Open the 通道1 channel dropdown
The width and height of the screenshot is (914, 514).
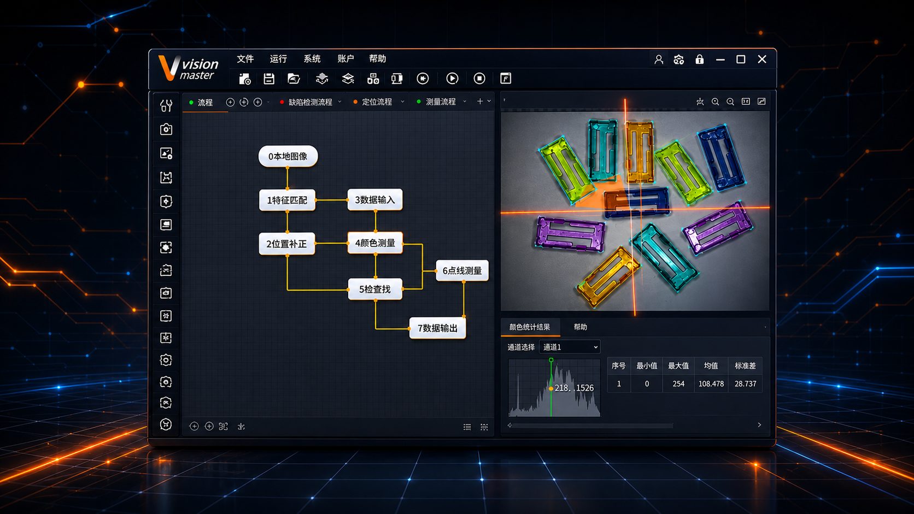point(570,347)
